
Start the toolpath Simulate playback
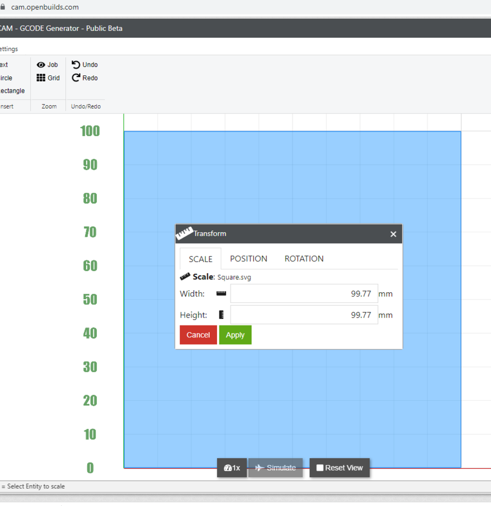[276, 468]
